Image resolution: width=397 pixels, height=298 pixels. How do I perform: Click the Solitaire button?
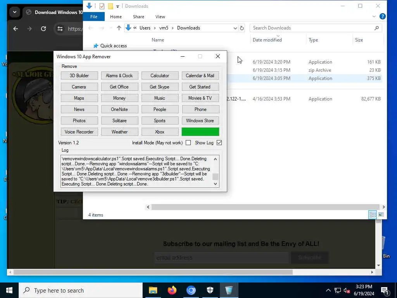click(119, 121)
